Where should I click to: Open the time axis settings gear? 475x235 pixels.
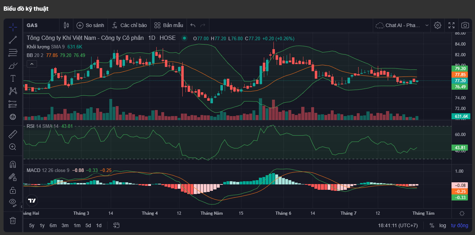pyautogui.click(x=462, y=213)
